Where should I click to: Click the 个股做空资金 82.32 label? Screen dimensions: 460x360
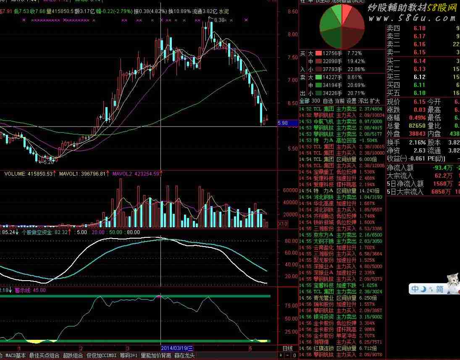(x=45, y=232)
